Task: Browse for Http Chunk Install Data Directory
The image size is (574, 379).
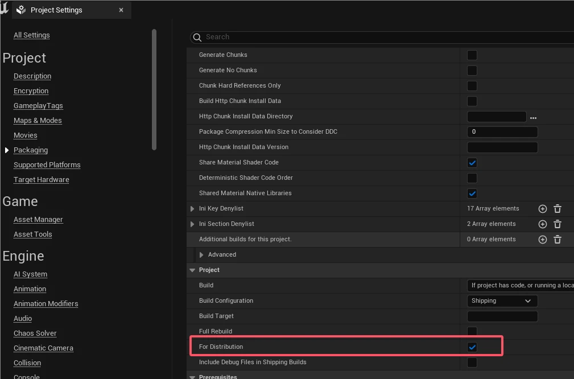Action: pyautogui.click(x=533, y=117)
